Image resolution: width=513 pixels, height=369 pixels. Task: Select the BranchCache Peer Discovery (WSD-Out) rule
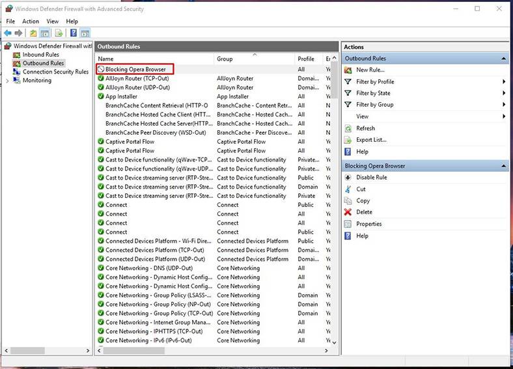(x=214, y=133)
